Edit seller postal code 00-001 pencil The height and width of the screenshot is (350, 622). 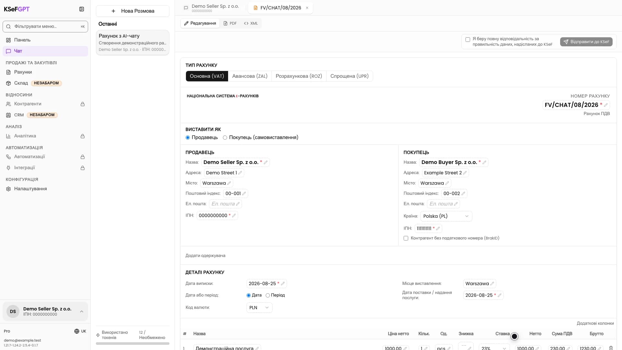coord(244,193)
